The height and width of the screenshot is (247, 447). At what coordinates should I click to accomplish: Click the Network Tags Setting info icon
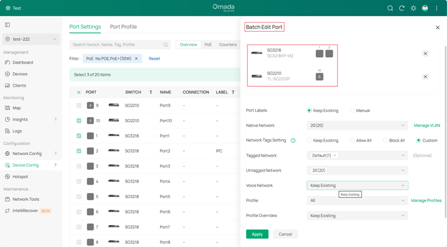(293, 140)
